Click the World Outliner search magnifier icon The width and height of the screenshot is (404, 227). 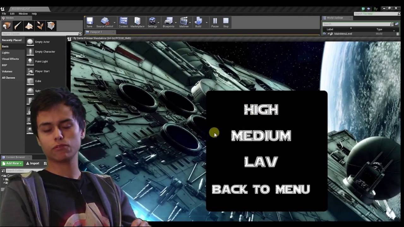pos(392,24)
